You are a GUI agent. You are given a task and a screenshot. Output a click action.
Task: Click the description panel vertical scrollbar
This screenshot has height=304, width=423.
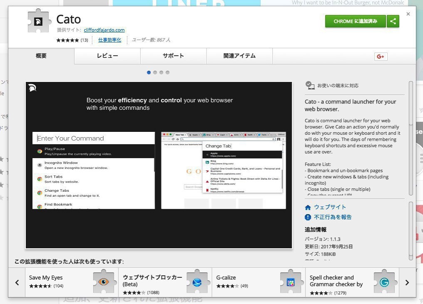[411, 137]
